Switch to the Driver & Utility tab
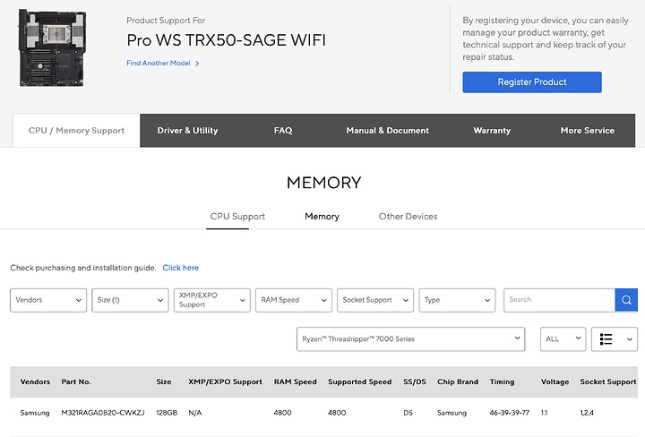Image resolution: width=645 pixels, height=437 pixels. tap(187, 131)
